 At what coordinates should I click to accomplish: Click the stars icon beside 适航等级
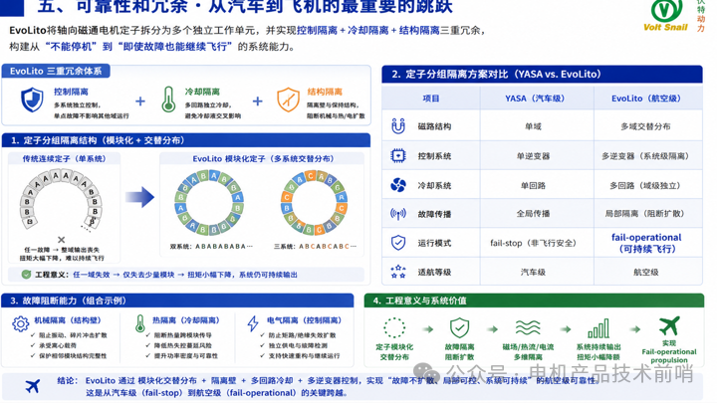(398, 272)
